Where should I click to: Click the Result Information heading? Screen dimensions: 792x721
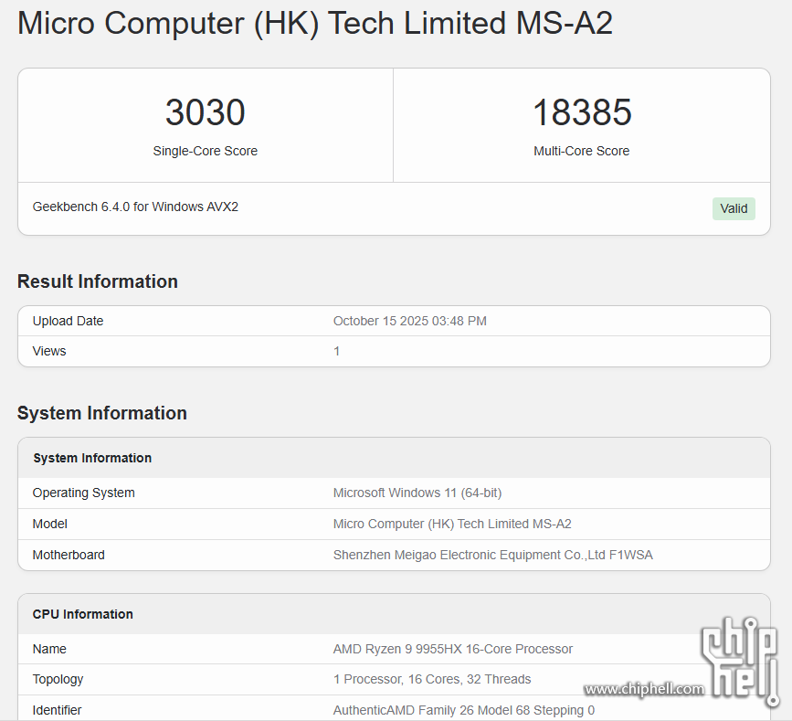98,281
